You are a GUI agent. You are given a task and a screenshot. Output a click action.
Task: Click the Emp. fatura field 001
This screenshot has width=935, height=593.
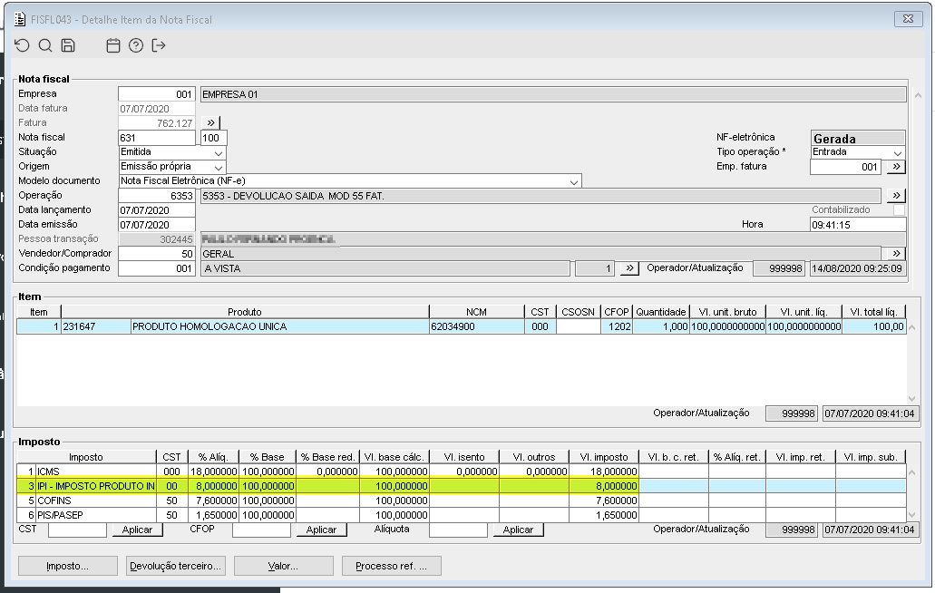(x=847, y=167)
